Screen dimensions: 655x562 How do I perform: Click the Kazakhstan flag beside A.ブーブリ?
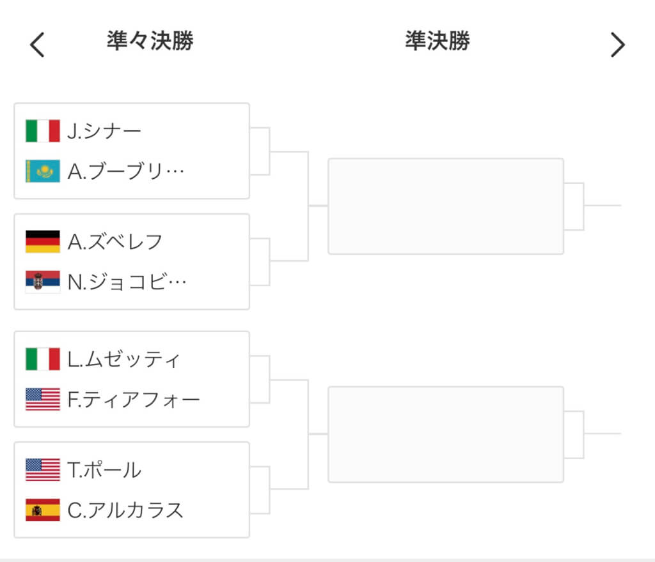43,171
